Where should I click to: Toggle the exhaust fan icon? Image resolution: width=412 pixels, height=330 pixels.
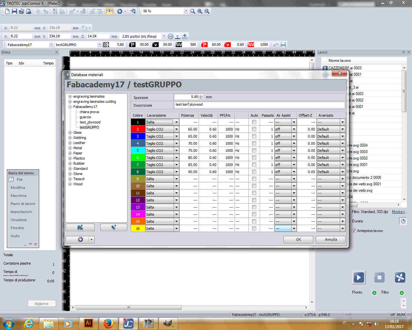point(400,277)
